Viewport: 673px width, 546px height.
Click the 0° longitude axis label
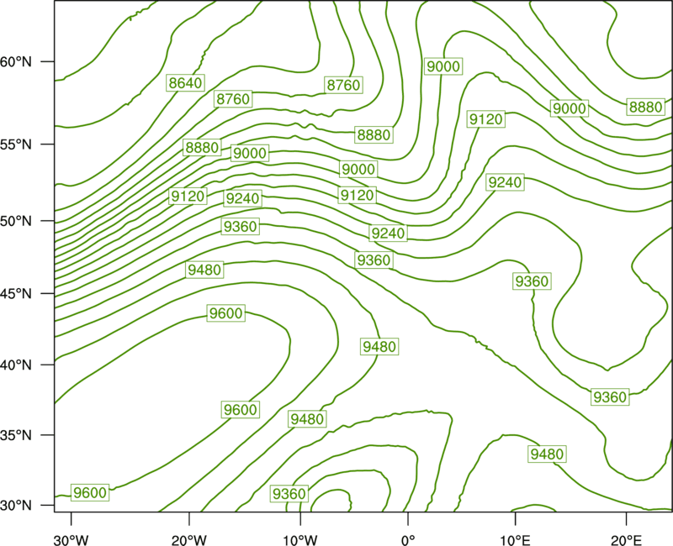pos(408,540)
